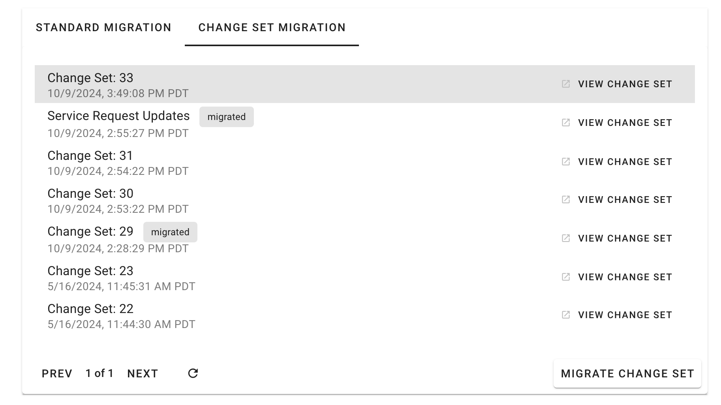Open external link icon for Change Set 31

tap(566, 162)
